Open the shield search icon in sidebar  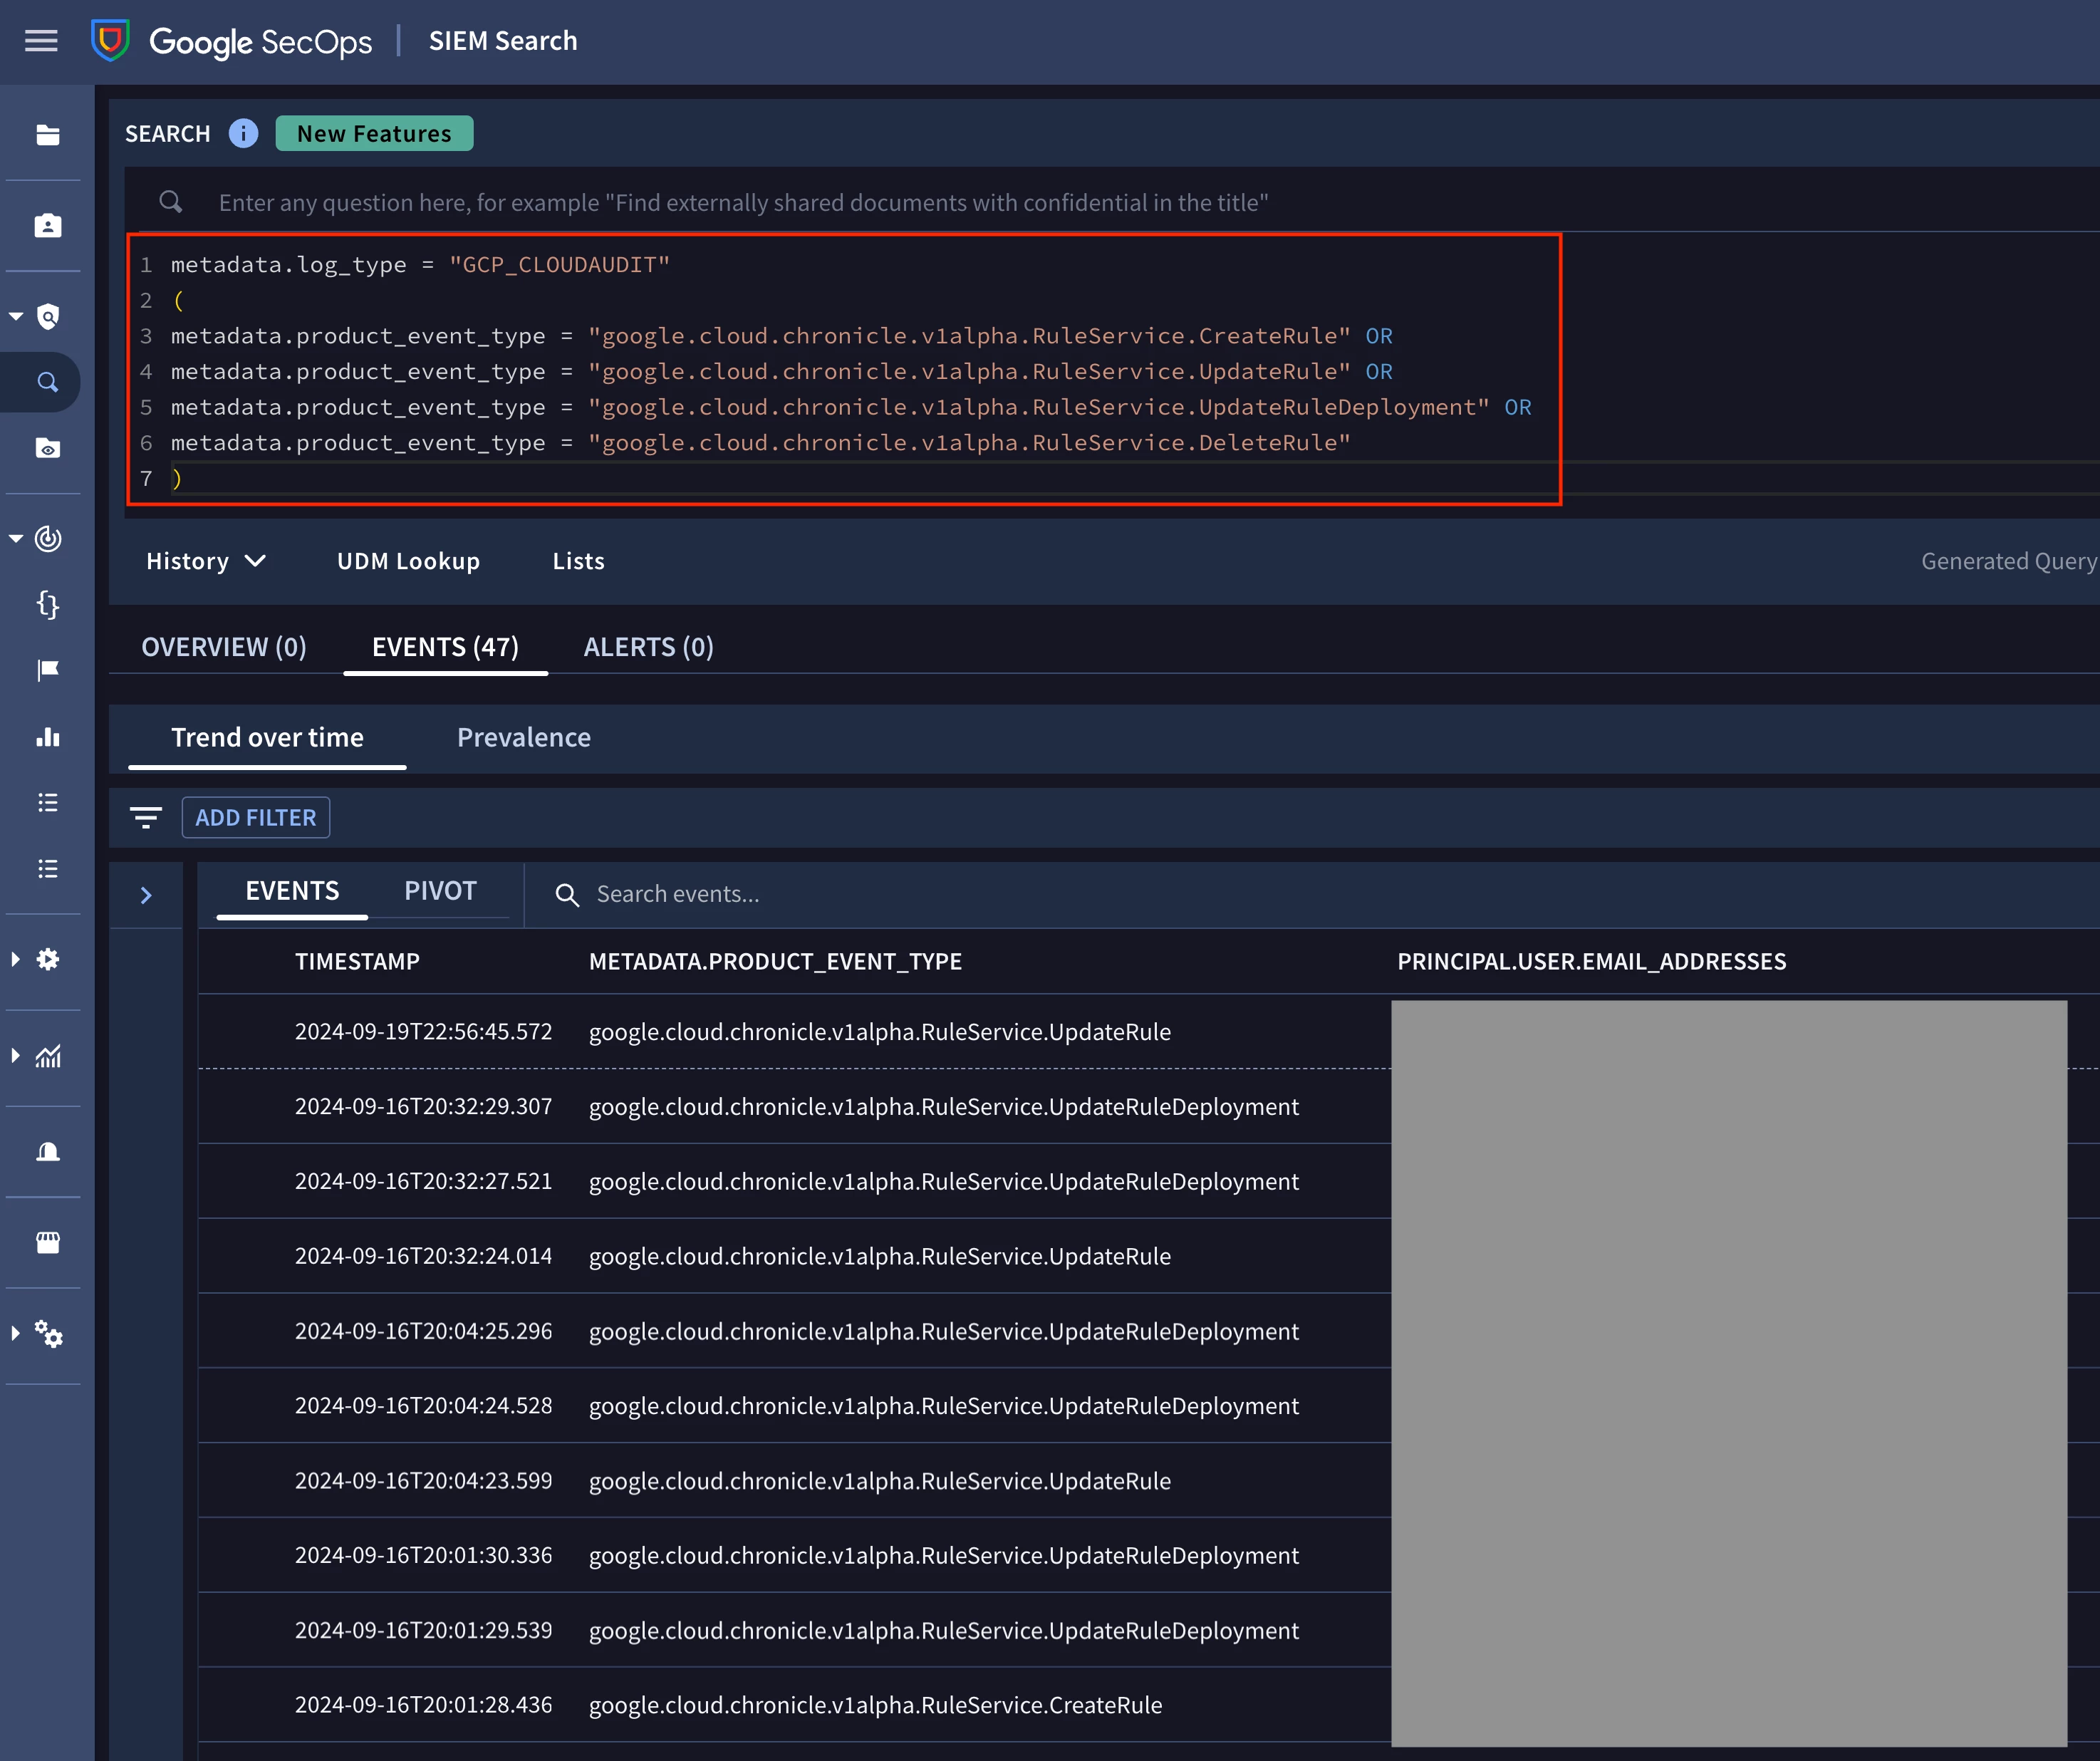(48, 317)
